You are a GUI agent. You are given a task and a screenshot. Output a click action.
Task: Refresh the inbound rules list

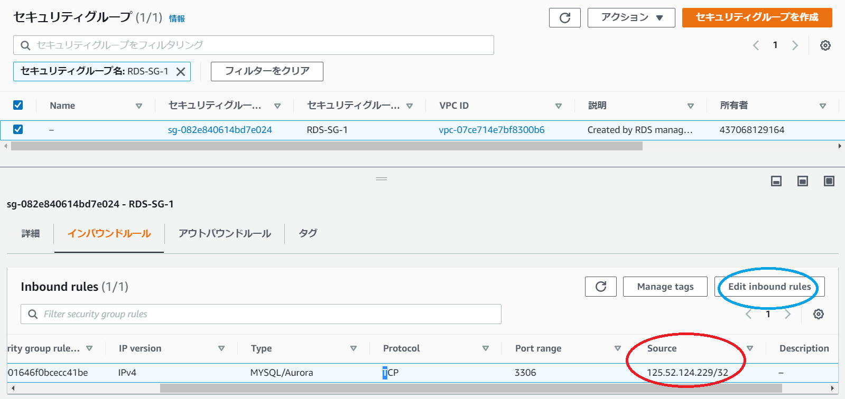click(x=601, y=287)
